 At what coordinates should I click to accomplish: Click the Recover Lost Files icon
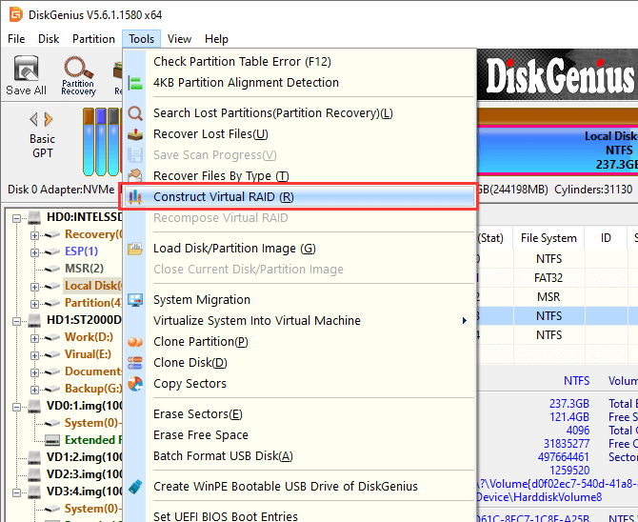135,134
